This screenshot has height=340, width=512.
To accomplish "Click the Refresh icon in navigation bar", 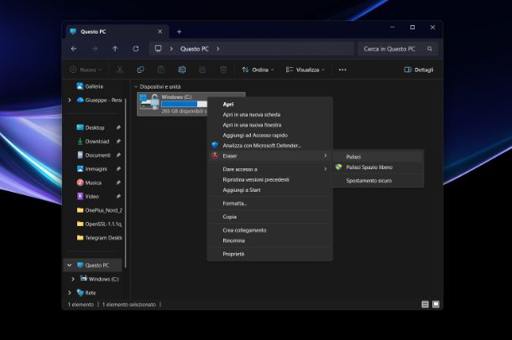I will pos(136,49).
